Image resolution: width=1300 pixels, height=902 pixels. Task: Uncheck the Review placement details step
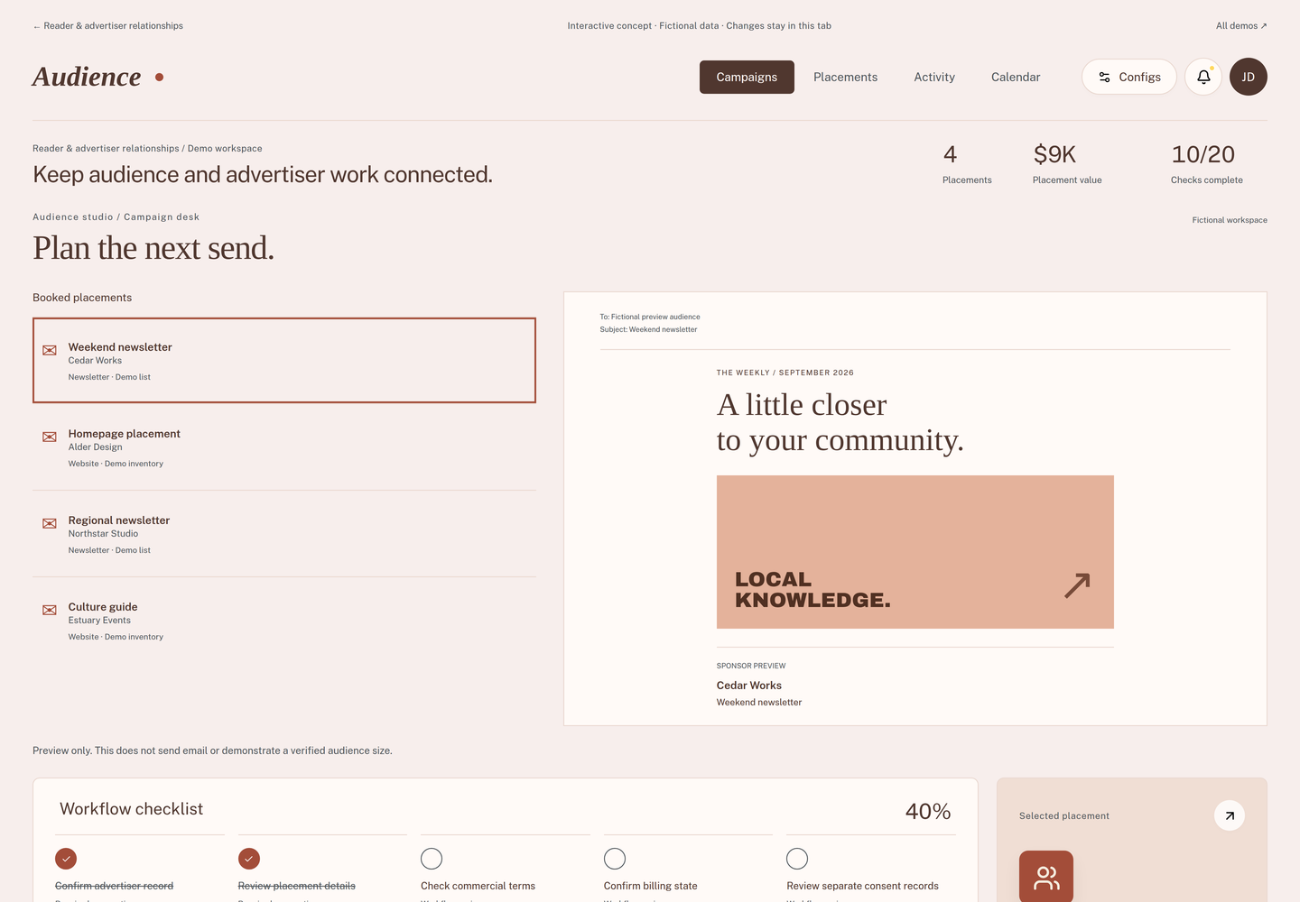[x=249, y=859]
